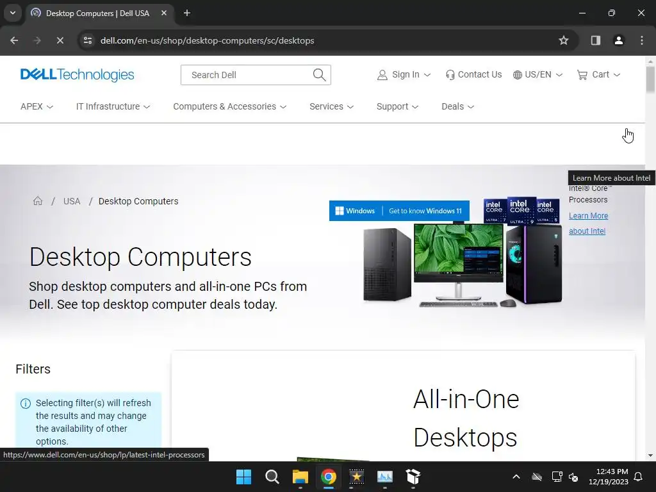
Task: Click the muted volume tray icon
Action: [573, 477]
